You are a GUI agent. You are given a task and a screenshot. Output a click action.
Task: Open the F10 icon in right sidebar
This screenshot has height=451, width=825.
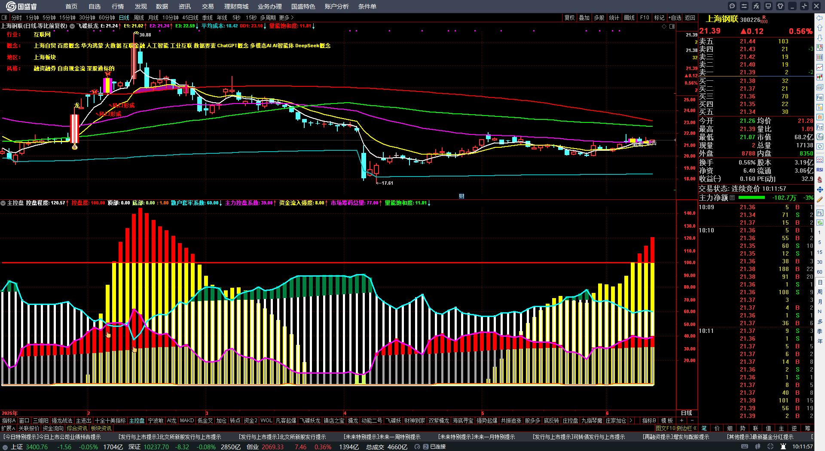click(x=820, y=98)
